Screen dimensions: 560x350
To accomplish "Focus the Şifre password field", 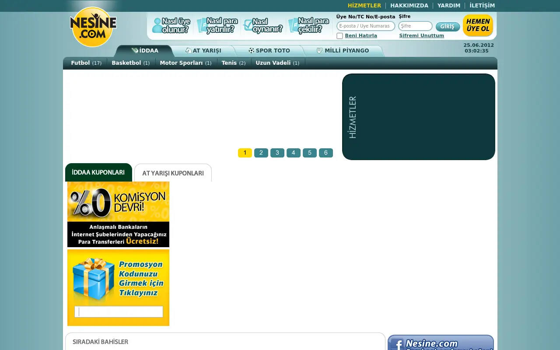I will coord(415,26).
